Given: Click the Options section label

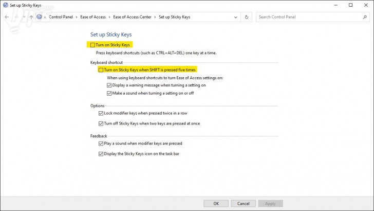Looking at the screenshot, I should coord(97,106).
